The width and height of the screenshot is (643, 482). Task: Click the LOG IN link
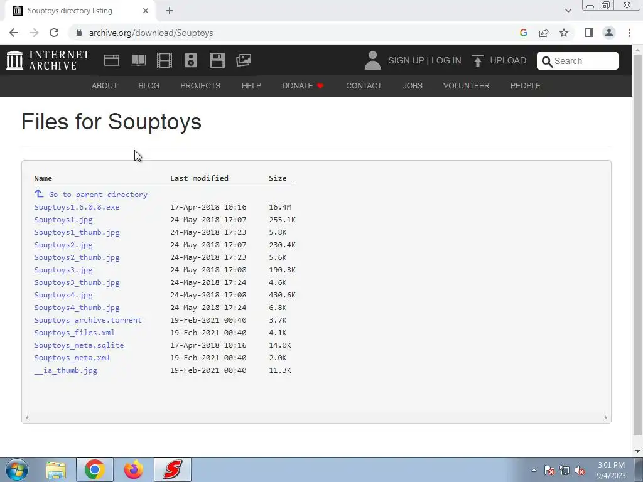(446, 60)
